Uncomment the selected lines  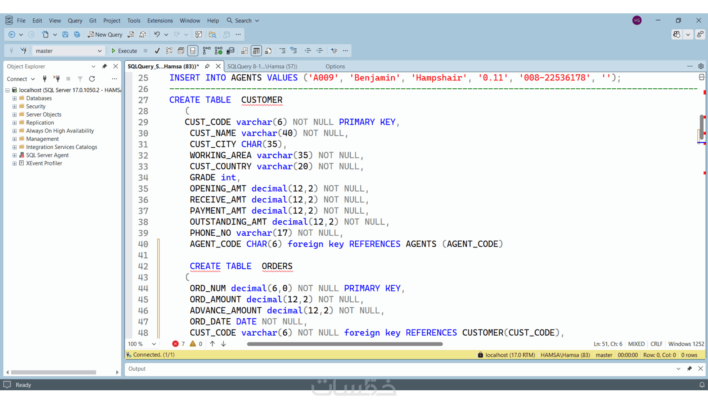(294, 51)
